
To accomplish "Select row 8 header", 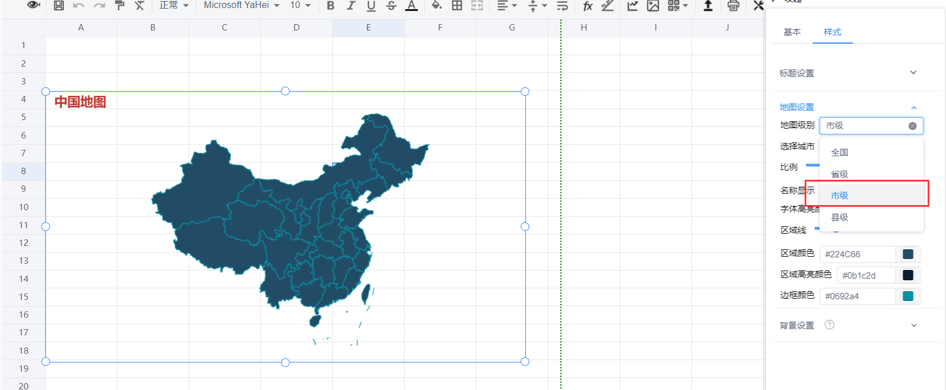I will click(24, 171).
